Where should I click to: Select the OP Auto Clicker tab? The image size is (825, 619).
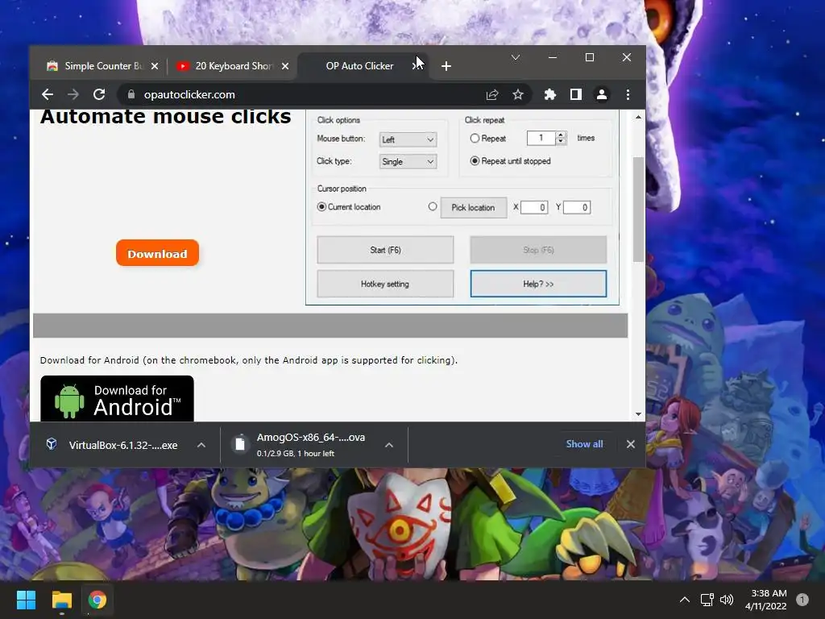(359, 66)
